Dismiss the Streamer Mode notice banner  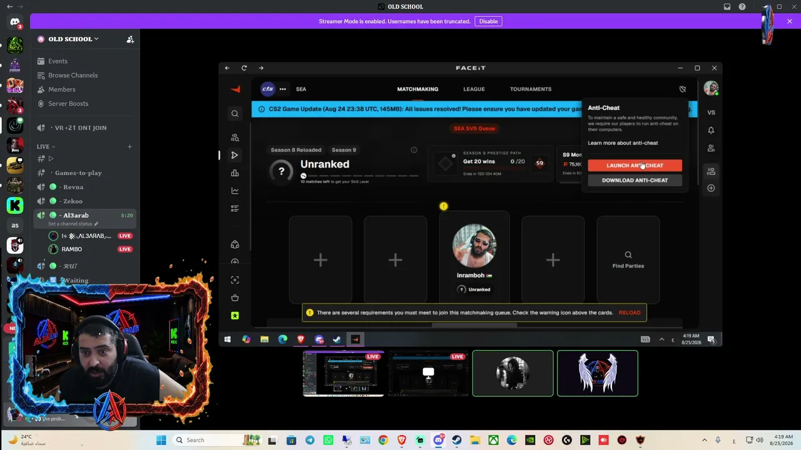click(x=790, y=21)
